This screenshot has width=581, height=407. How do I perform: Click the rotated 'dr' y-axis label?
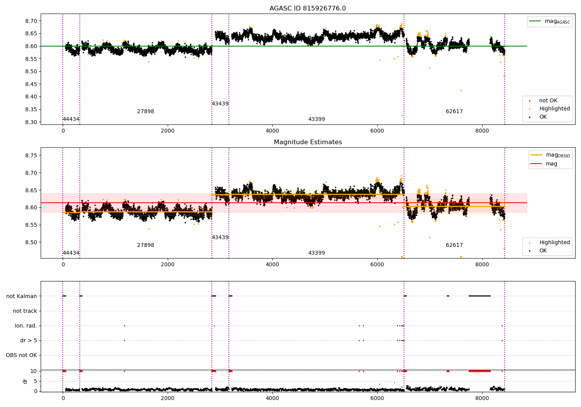point(25,381)
